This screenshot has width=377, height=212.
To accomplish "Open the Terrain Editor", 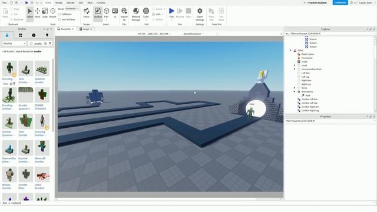I will pos(87,13).
